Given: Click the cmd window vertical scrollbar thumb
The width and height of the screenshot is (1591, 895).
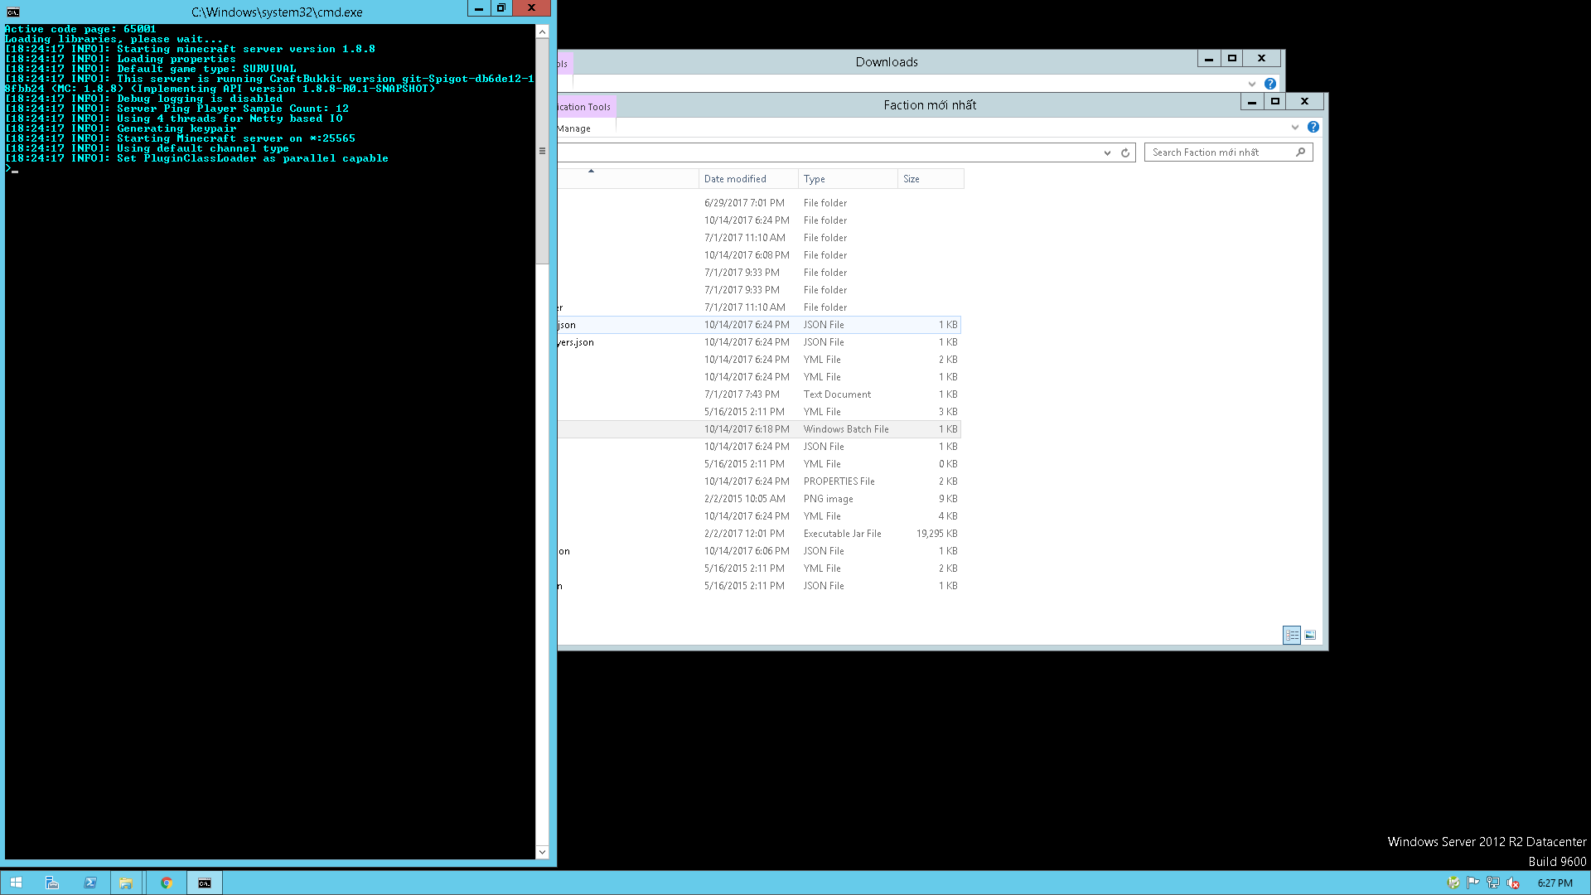Looking at the screenshot, I should [x=542, y=151].
